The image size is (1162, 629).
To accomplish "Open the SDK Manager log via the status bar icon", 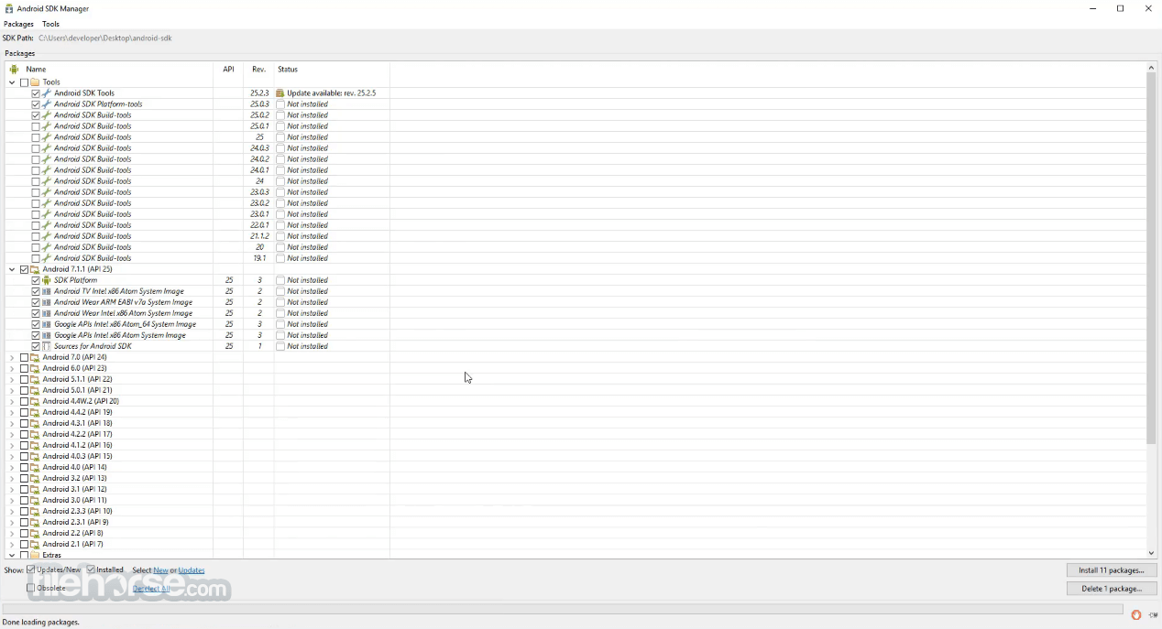I will (x=1154, y=615).
